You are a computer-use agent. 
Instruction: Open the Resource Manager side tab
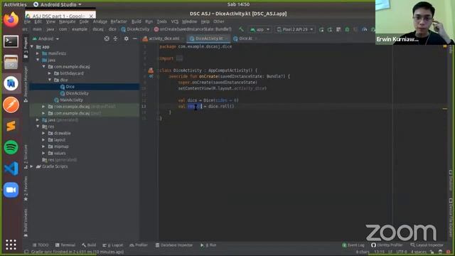tap(26, 84)
